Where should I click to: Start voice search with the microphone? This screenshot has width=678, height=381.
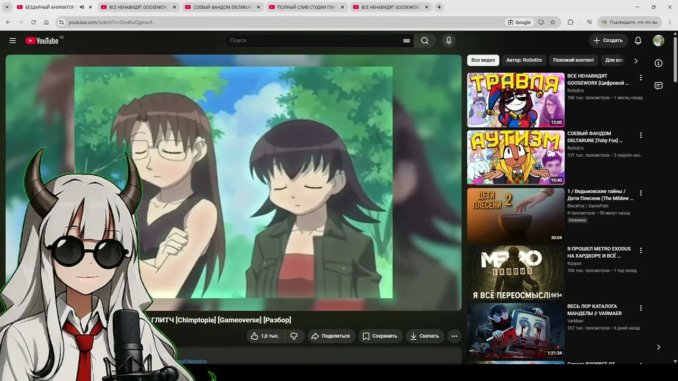click(x=449, y=41)
